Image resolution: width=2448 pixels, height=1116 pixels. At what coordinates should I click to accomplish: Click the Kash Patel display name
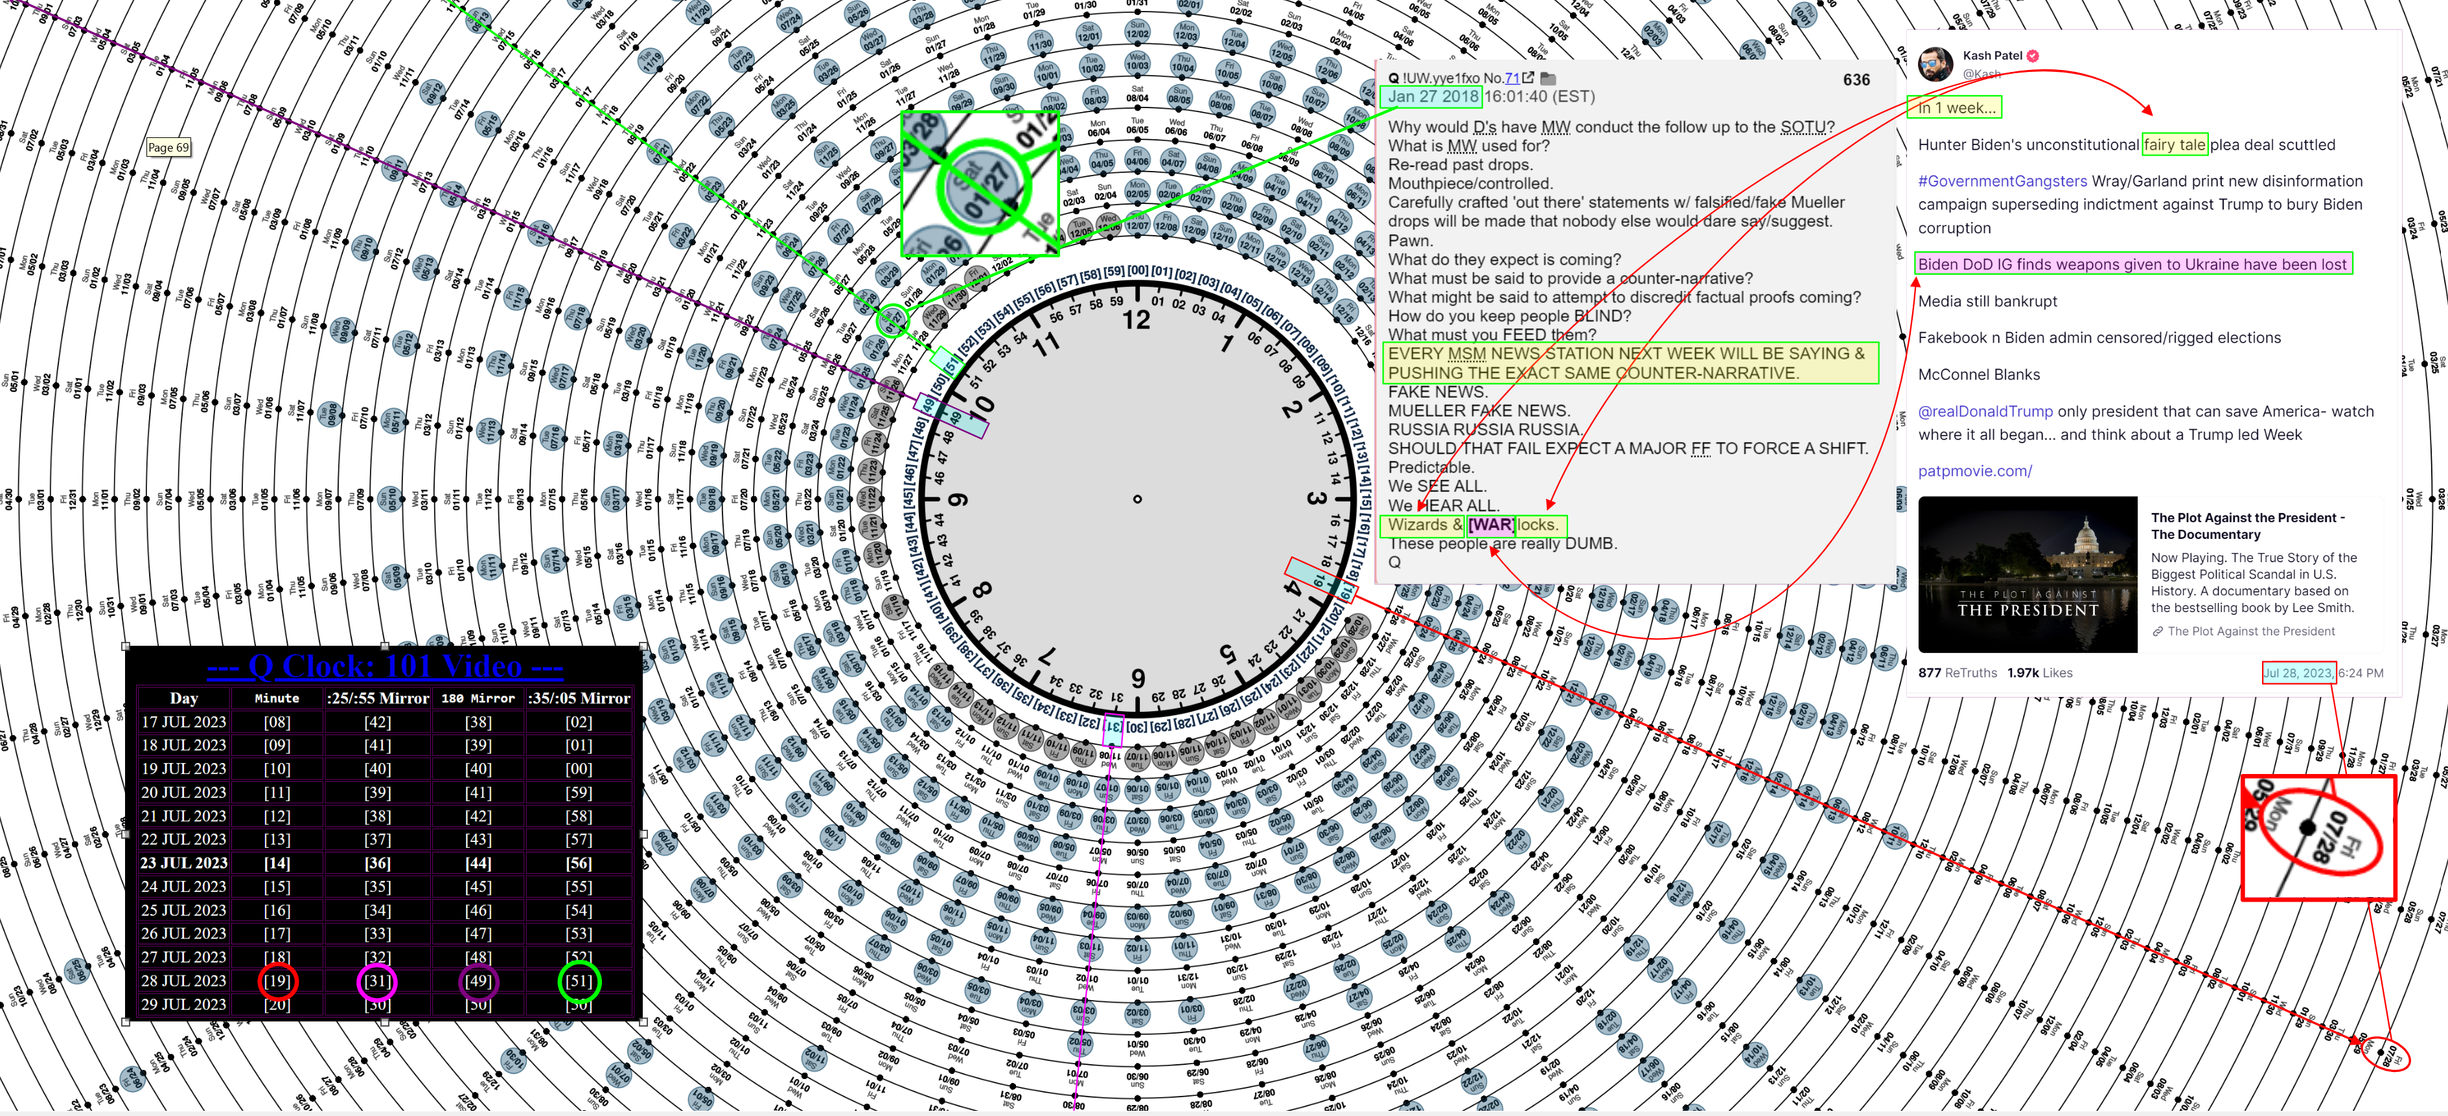1992,56
